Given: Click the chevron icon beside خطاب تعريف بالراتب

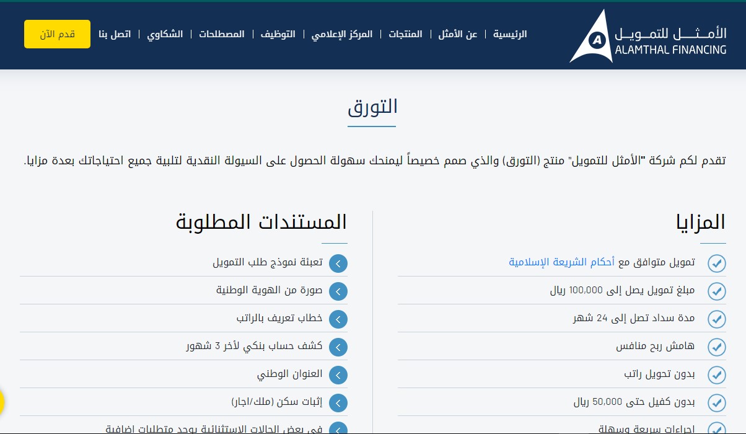Looking at the screenshot, I should 338,319.
